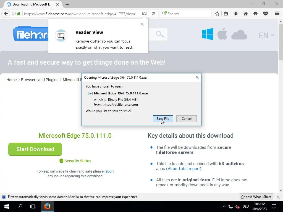Image resolution: width=283 pixels, height=212 pixels.
Task: Open the Windows Start menu
Action: tap(7, 206)
